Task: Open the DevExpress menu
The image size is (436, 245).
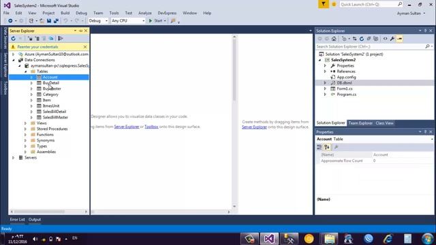Action: pyautogui.click(x=167, y=13)
